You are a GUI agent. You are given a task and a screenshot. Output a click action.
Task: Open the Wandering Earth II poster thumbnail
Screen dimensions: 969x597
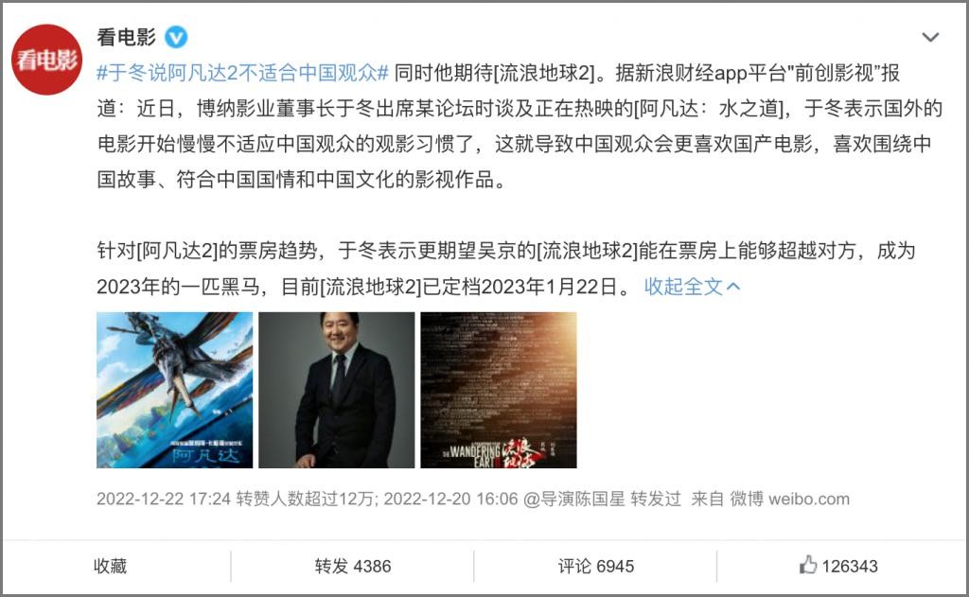click(499, 390)
